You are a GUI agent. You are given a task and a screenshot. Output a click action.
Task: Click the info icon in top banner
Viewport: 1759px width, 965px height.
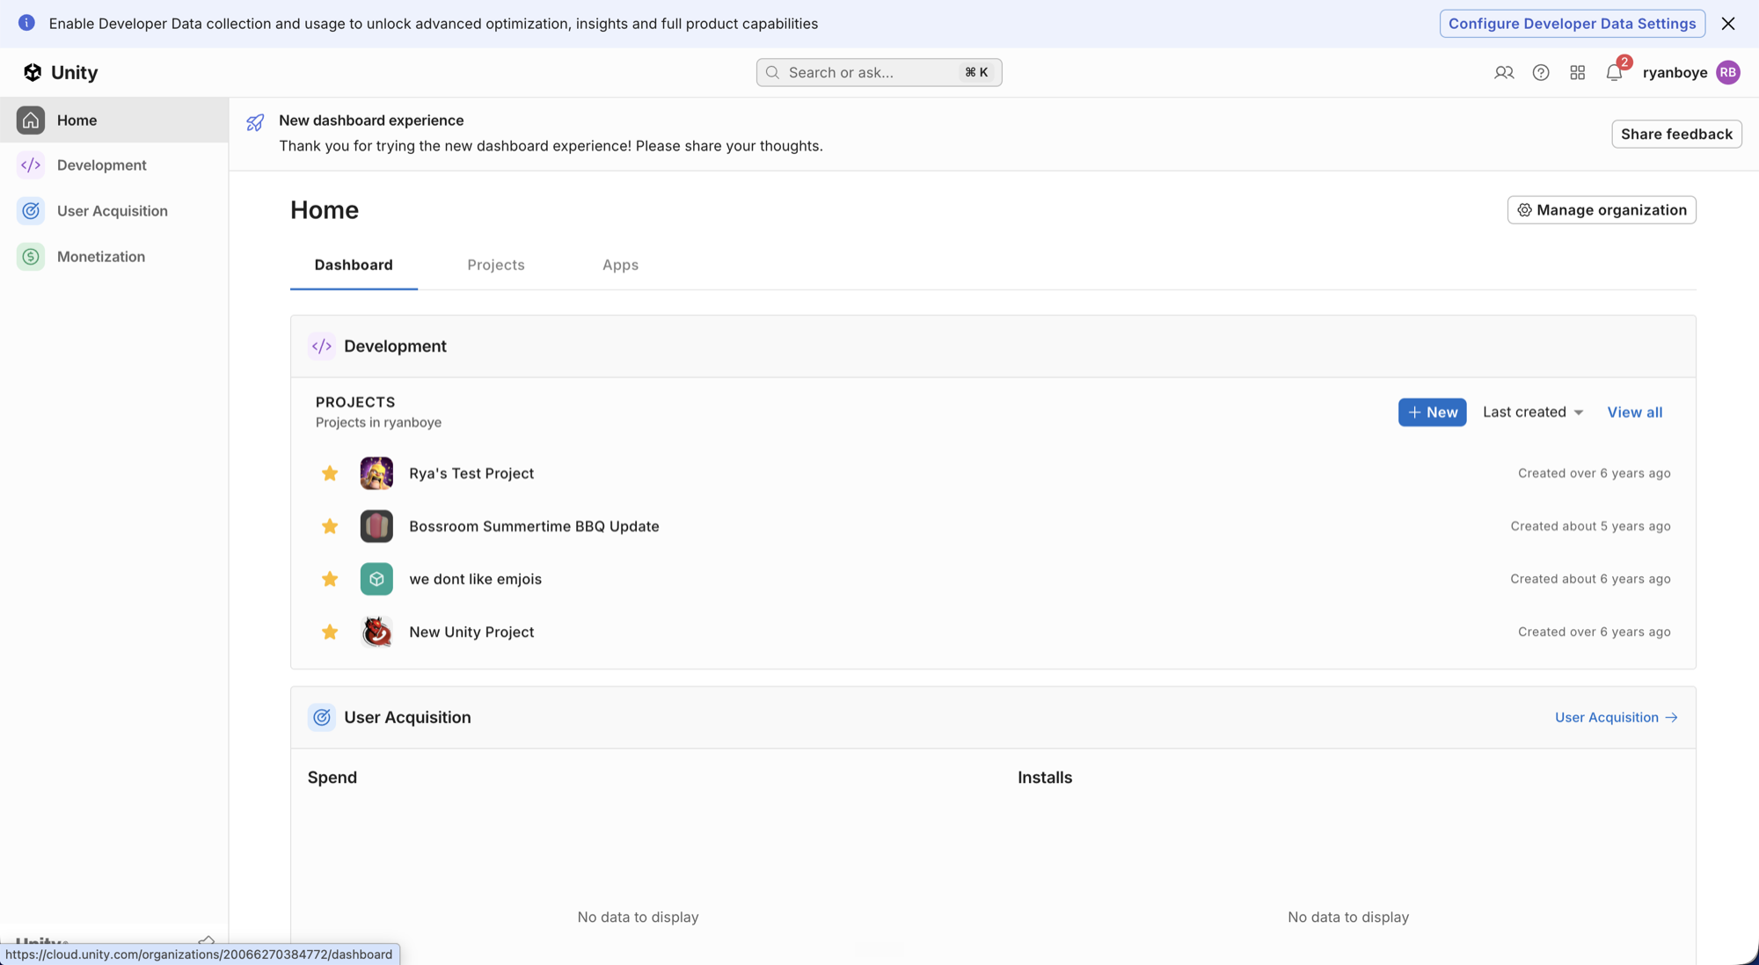(x=26, y=23)
